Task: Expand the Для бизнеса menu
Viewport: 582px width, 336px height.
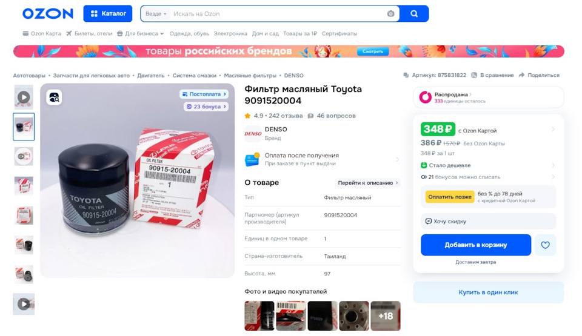Action: [x=140, y=33]
